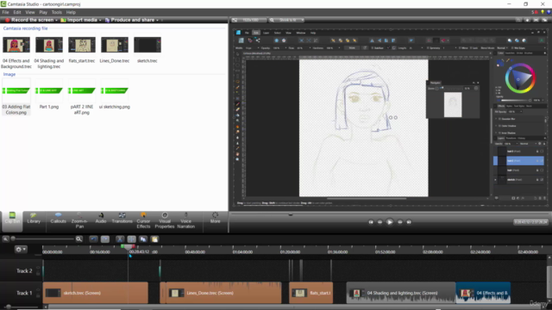Click the preview timecode display

pyautogui.click(x=530, y=222)
